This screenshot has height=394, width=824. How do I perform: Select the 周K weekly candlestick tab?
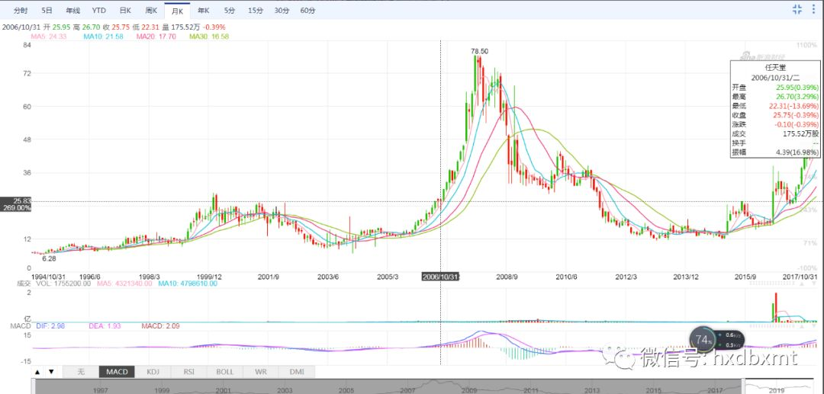(x=151, y=11)
